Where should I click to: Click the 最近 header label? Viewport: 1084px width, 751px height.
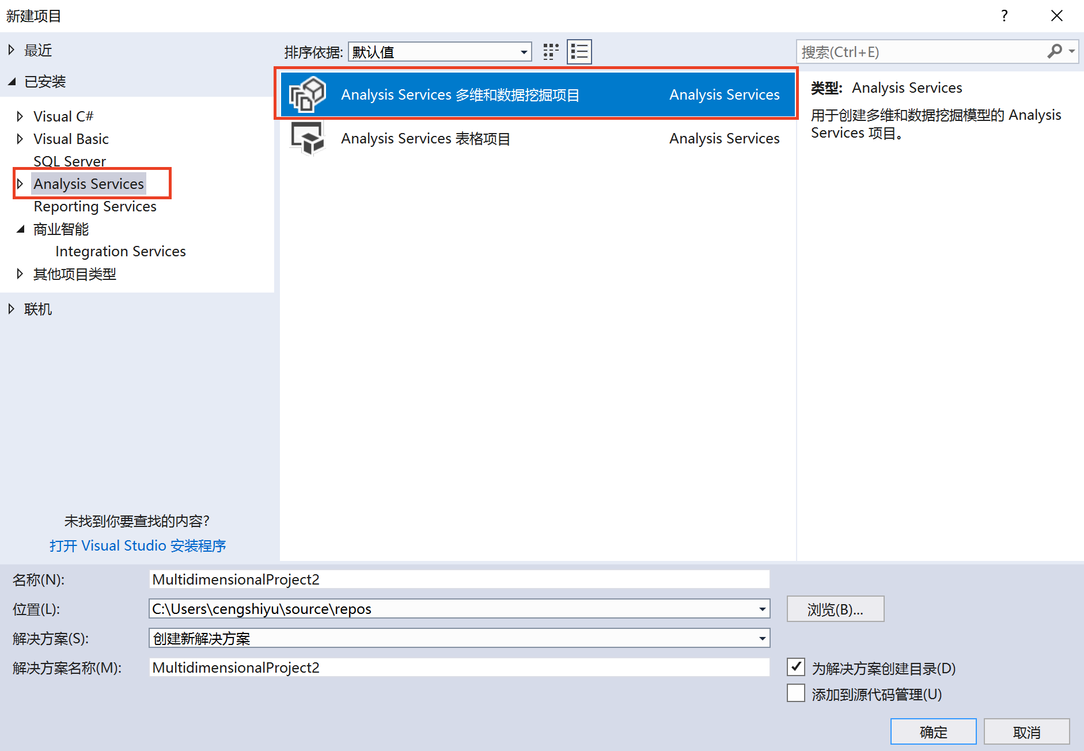[38, 50]
